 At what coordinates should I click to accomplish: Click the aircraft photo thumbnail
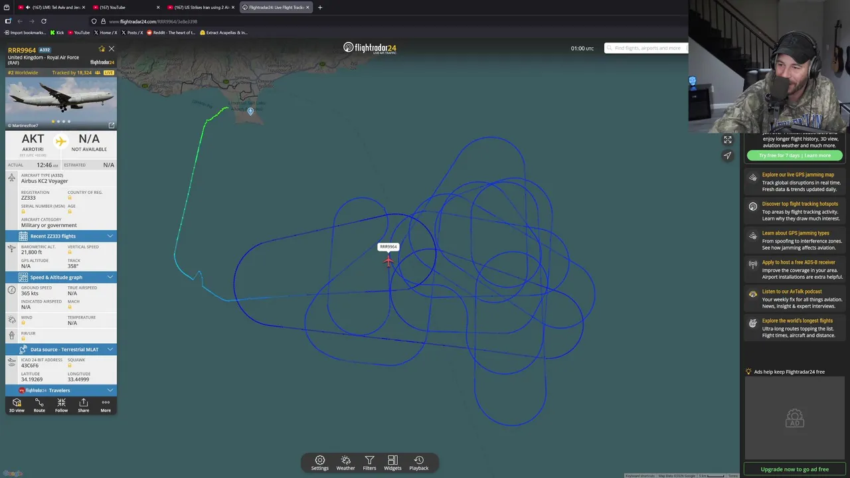pos(61,103)
